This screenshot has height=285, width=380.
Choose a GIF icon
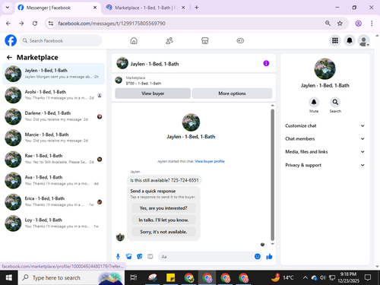pos(150,257)
